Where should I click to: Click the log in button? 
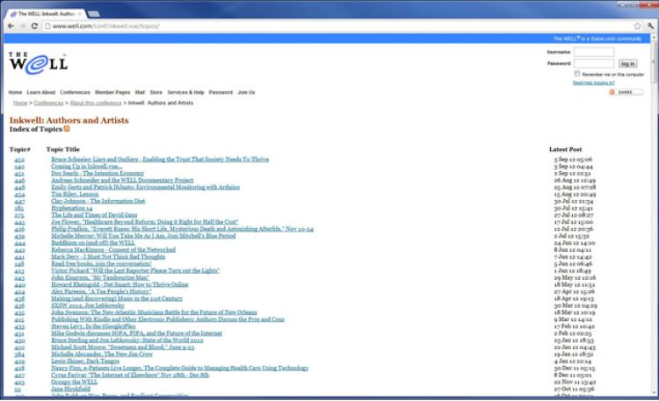tap(627, 63)
